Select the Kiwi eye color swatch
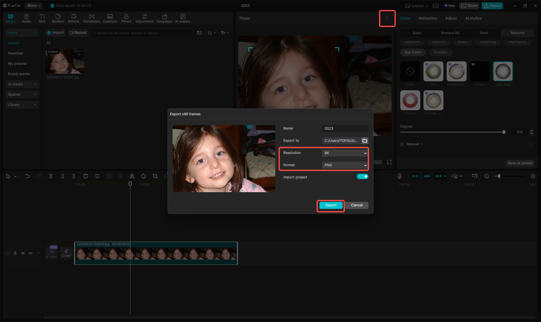The width and height of the screenshot is (541, 322). [x=433, y=71]
